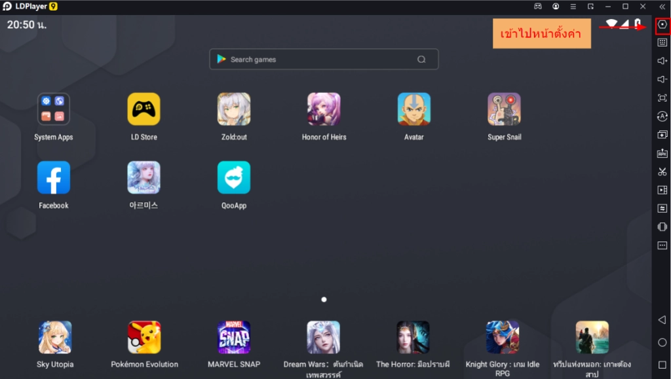This screenshot has width=671, height=379.
Task: Open the operation recorder (A) tool
Action: [x=662, y=117]
